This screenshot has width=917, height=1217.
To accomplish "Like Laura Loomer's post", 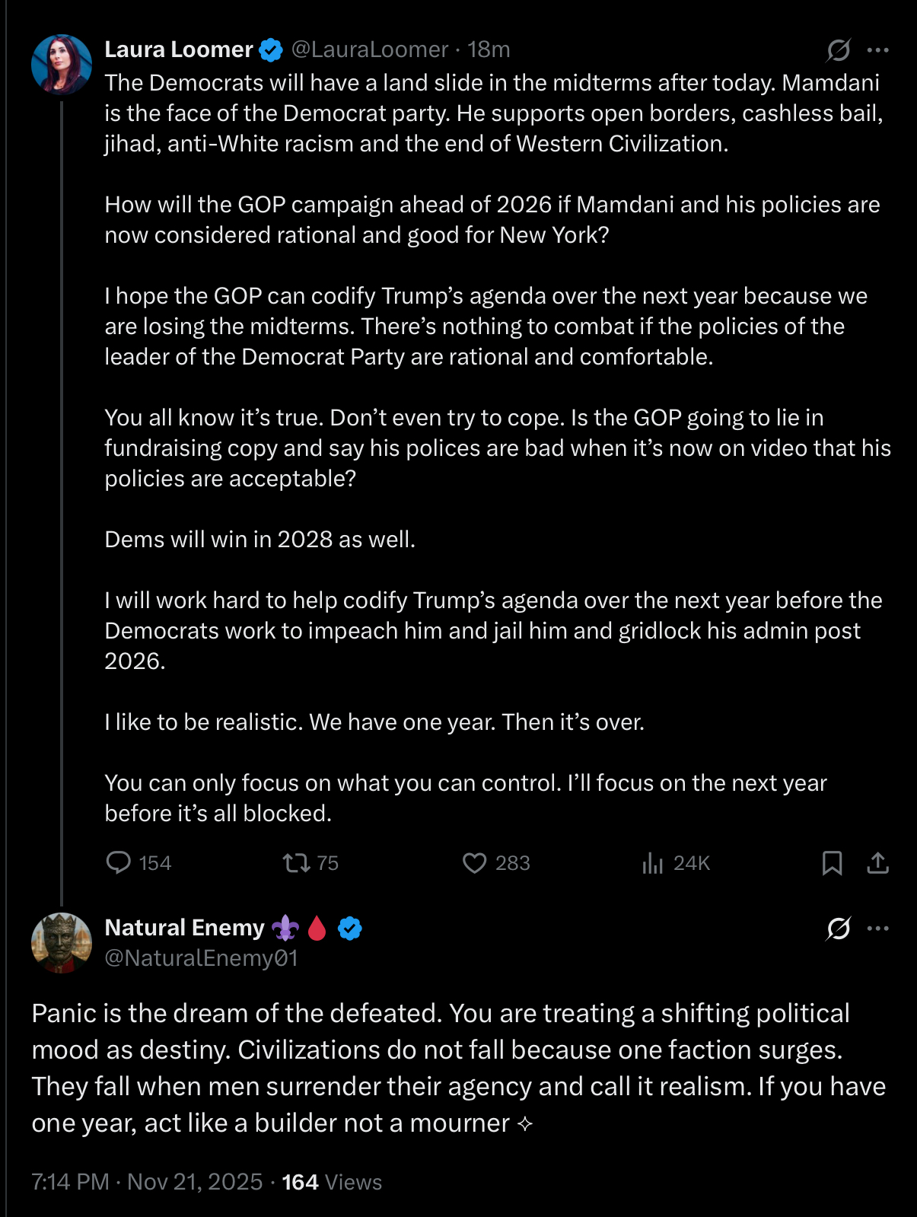I will click(x=474, y=862).
